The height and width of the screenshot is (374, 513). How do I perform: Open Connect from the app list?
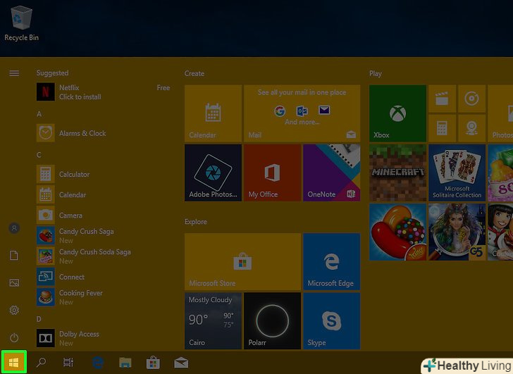[x=103, y=277]
